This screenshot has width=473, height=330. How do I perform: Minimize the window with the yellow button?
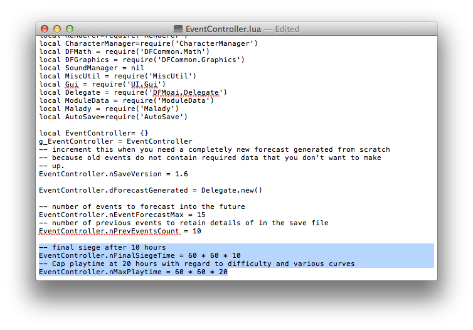click(57, 29)
